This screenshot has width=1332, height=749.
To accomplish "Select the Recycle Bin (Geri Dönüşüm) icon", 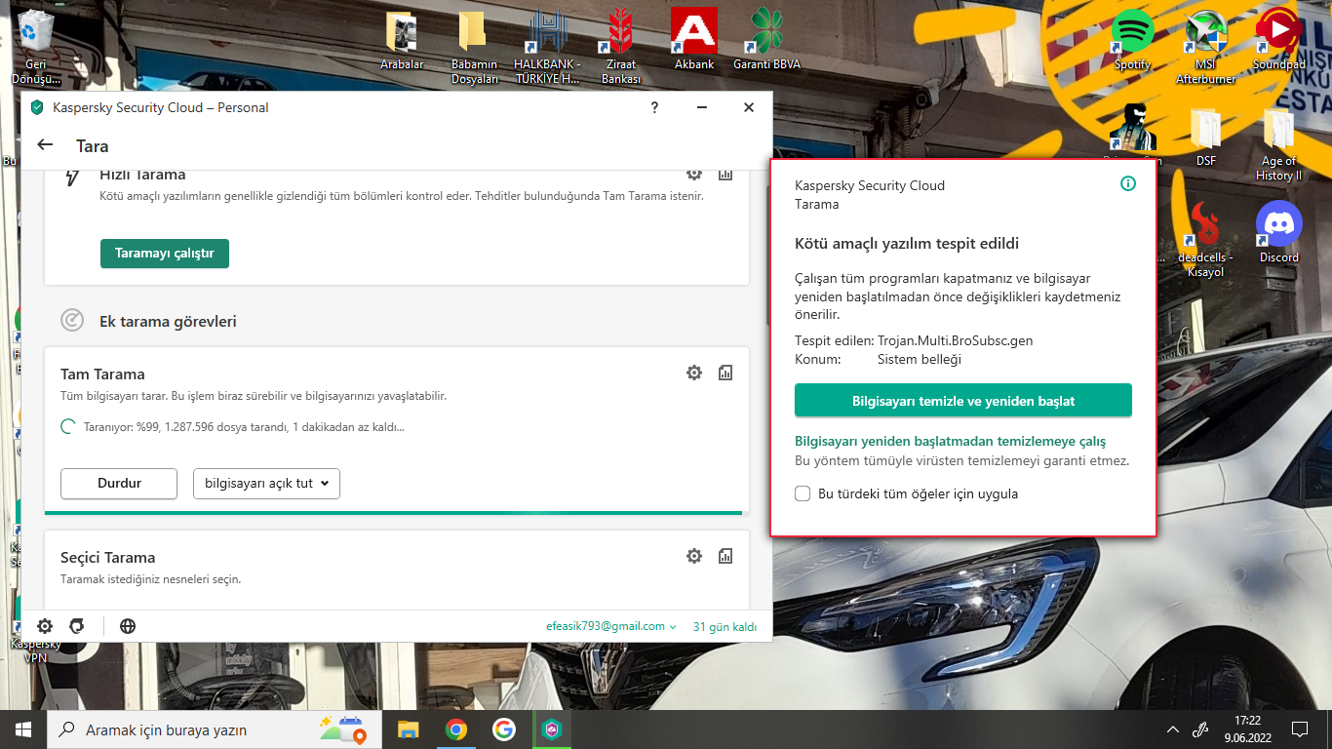I will pyautogui.click(x=36, y=47).
